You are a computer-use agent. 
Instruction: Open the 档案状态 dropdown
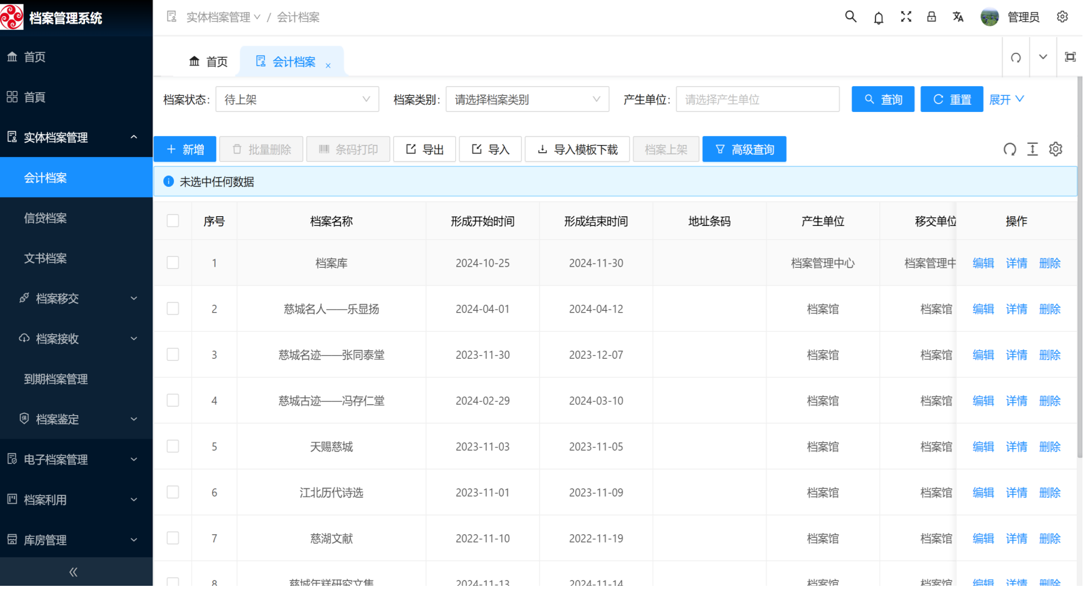[x=297, y=99]
